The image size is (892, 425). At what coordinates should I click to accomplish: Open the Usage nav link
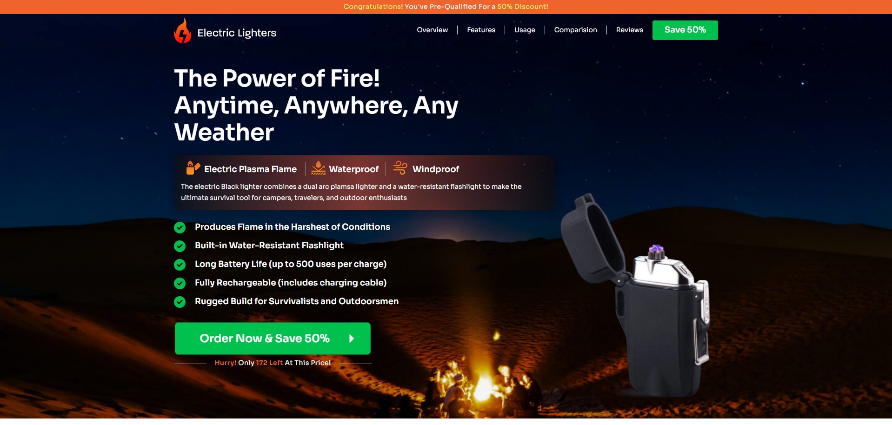click(x=525, y=30)
